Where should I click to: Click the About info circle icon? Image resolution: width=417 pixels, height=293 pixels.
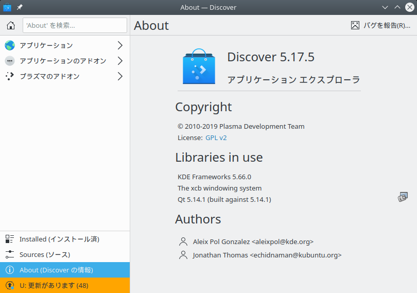(10, 270)
